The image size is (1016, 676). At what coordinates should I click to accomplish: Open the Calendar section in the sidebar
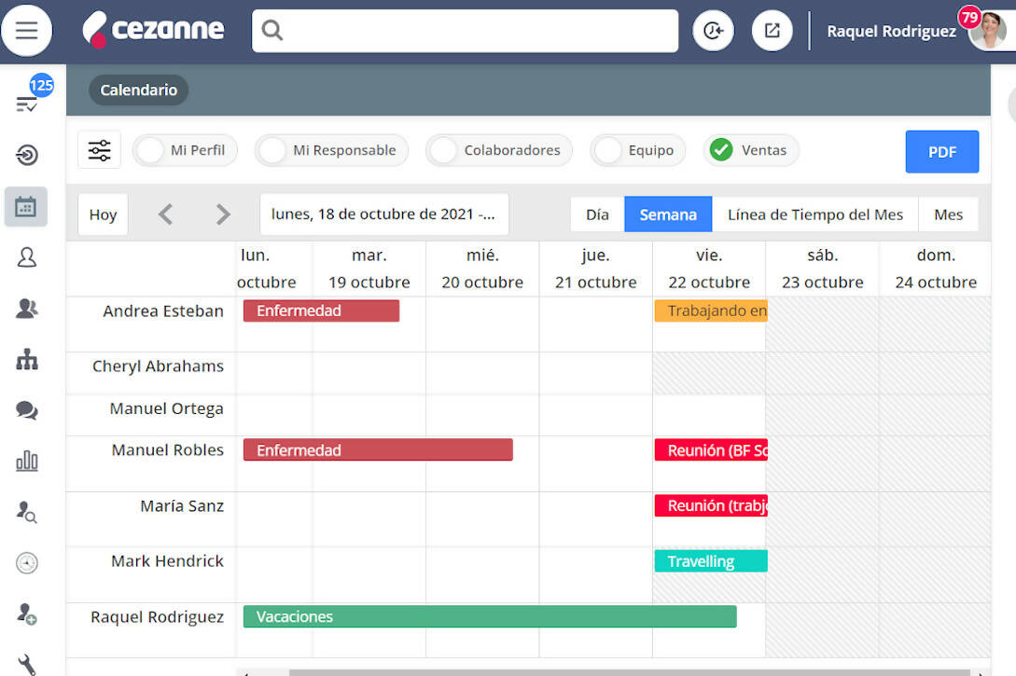click(25, 206)
